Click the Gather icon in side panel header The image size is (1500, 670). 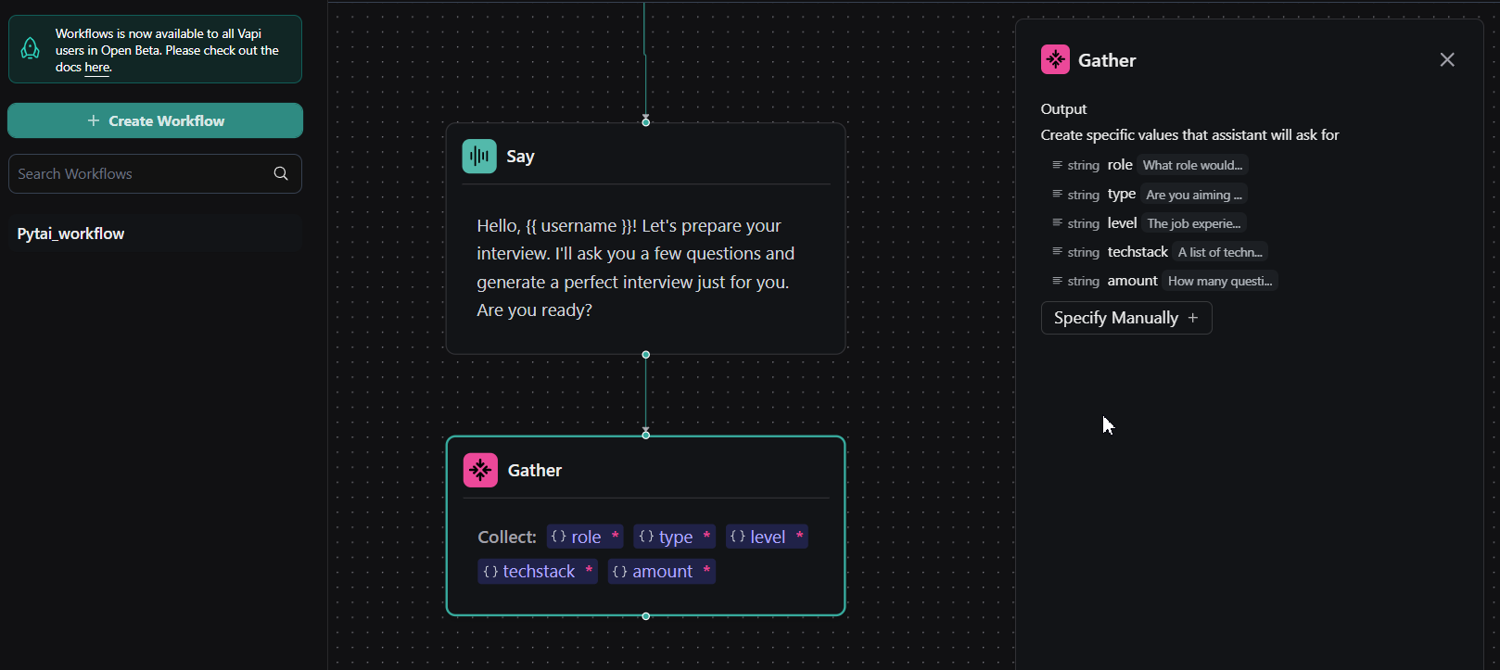(1055, 60)
